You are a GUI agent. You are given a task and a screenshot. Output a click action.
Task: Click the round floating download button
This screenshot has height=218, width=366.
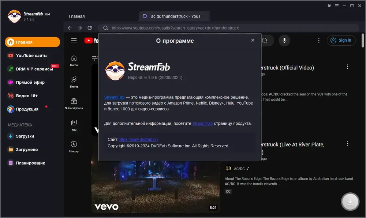click(350, 202)
